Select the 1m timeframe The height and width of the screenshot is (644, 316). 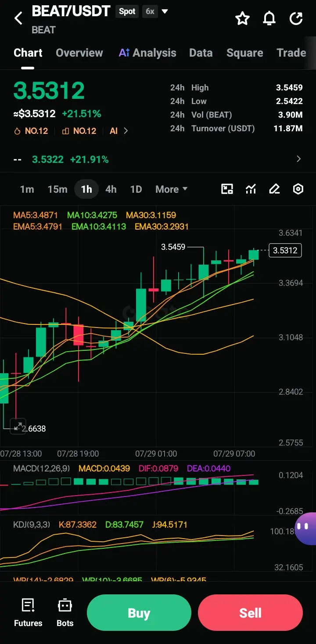coord(27,189)
